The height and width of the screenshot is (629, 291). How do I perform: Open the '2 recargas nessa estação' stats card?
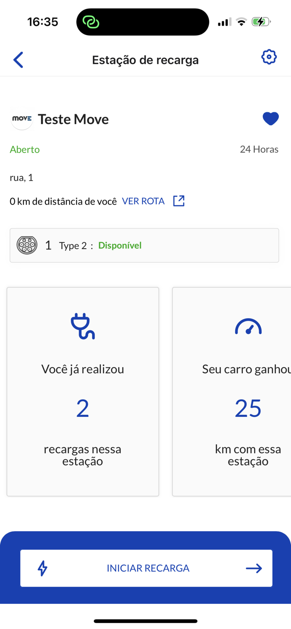(x=82, y=391)
